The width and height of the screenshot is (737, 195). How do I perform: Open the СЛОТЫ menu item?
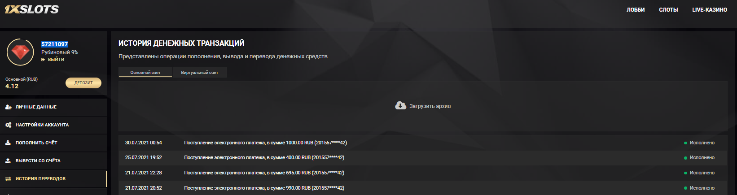(x=668, y=10)
